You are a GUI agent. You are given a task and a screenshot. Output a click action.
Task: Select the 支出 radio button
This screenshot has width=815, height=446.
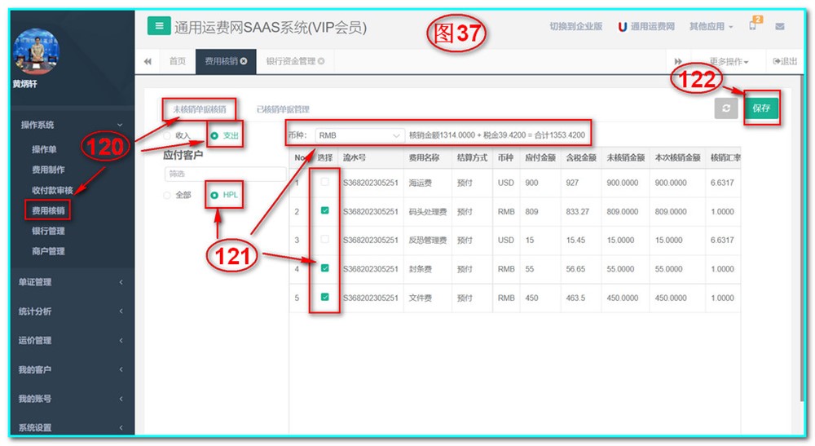click(214, 135)
